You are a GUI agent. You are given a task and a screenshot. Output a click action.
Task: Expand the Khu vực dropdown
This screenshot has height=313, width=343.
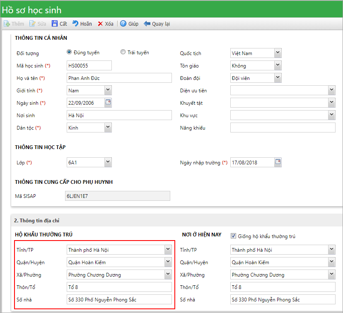tap(332, 115)
